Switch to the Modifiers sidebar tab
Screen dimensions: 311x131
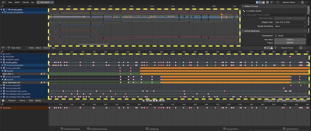click(309, 21)
